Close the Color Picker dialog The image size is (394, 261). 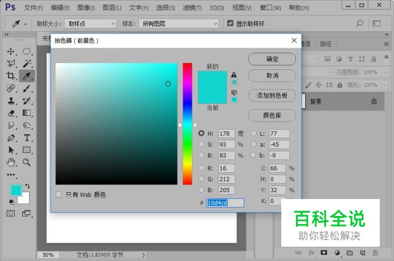point(294,40)
